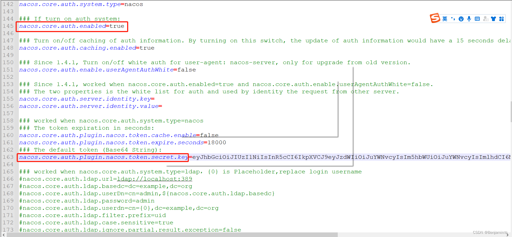Click comment 'The two properties is the white list'
Image resolution: width=512 pixels, height=237 pixels.
209,92
